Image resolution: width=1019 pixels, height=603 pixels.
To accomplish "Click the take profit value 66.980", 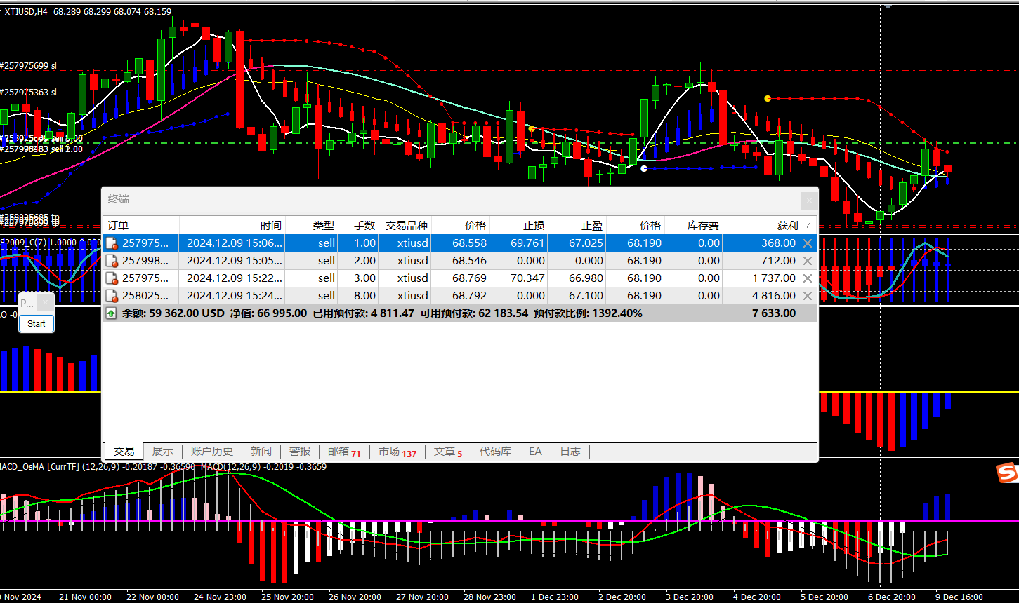I will 586,278.
